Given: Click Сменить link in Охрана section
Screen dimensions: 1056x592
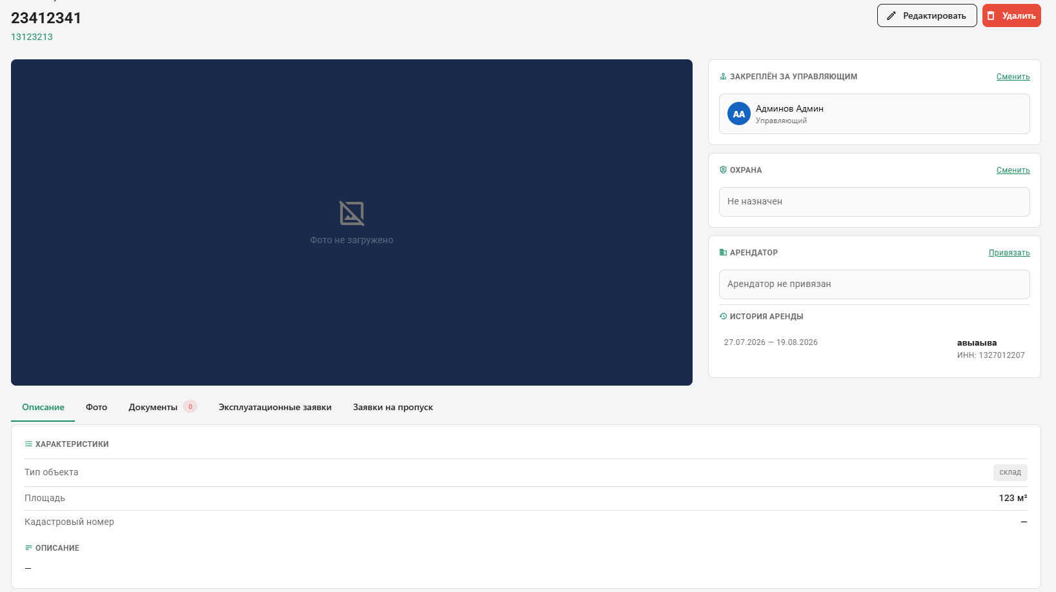Looking at the screenshot, I should (1013, 170).
